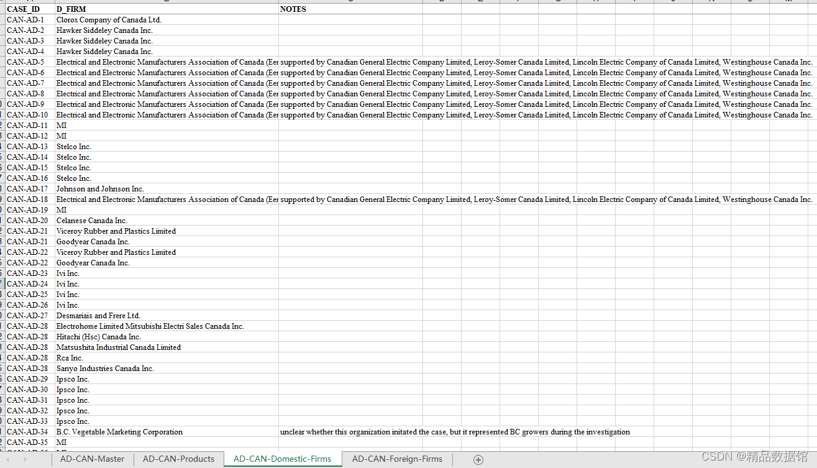Screen dimensions: 817x468
Task: Click cell CAN-AD-31
Action: [x=30, y=400]
